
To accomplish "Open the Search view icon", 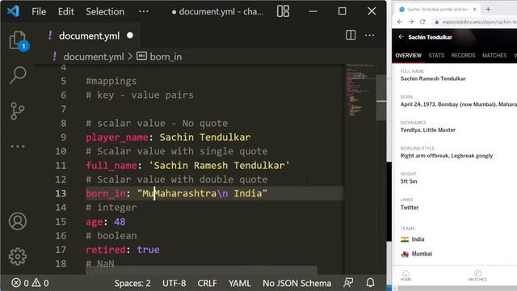I will 18,75.
